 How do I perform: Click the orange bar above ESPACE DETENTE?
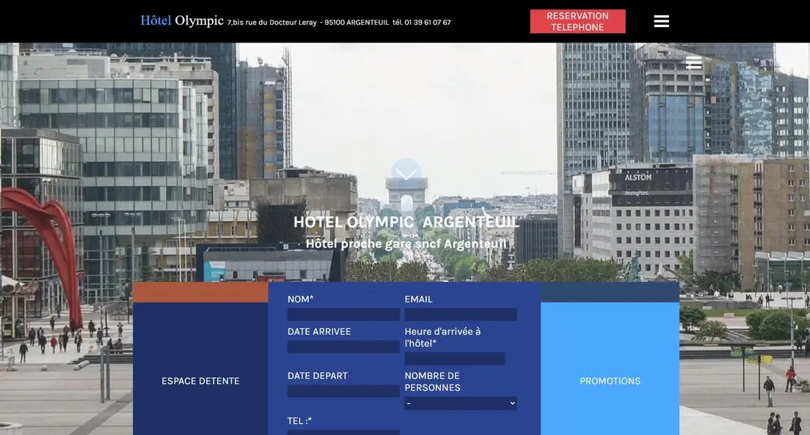[x=200, y=292]
